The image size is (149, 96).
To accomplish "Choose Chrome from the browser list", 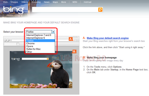I will (x=40, y=43).
